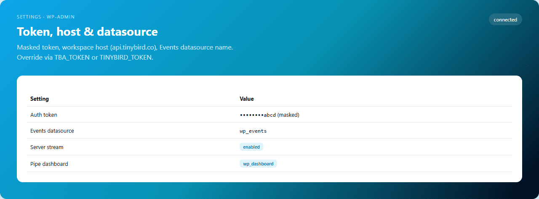Click the Token, host & datasource heading
This screenshot has width=539, height=199.
coord(87,31)
